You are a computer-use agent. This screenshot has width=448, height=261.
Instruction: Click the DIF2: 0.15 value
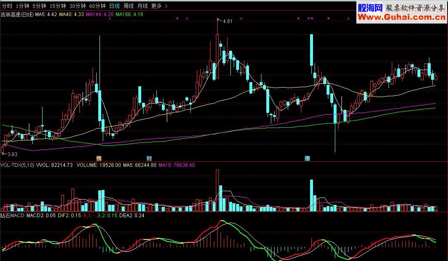pyautogui.click(x=69, y=216)
